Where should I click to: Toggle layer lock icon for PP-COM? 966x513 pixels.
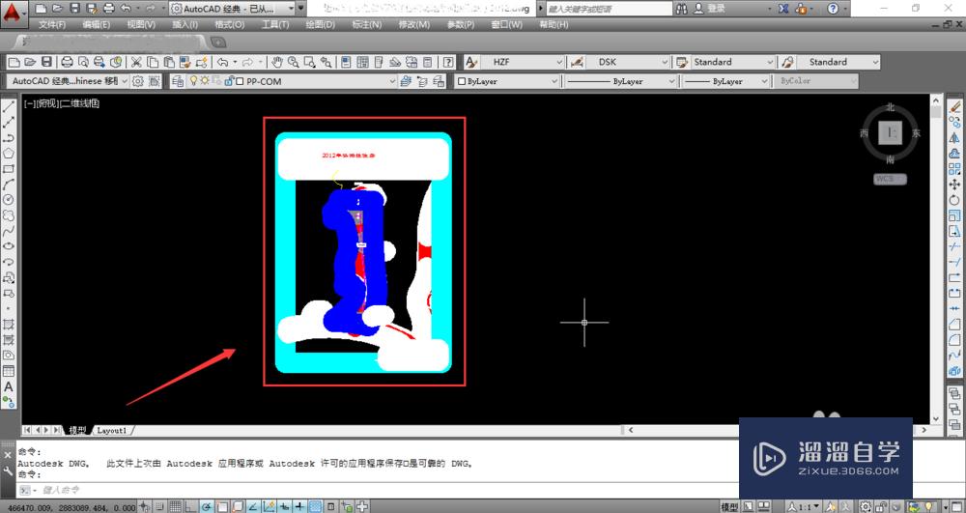(229, 81)
